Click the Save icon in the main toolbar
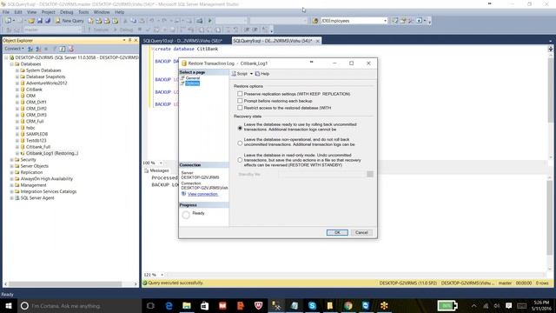The width and height of the screenshot is (556, 313). [40, 21]
